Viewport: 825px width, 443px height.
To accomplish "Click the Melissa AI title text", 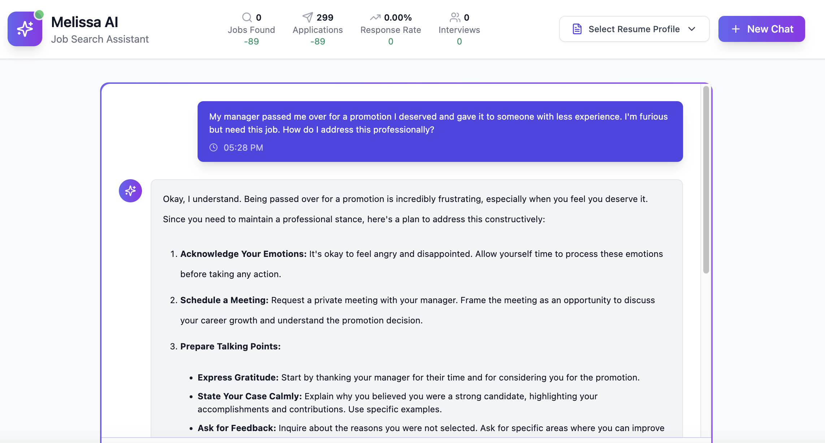I will click(85, 22).
